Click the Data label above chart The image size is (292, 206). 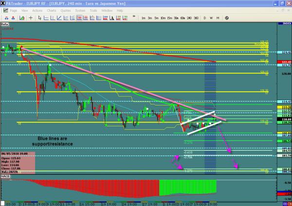5,23
